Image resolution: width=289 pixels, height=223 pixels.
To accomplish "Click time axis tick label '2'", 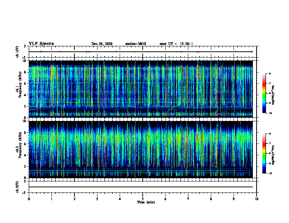I will 74,199.
